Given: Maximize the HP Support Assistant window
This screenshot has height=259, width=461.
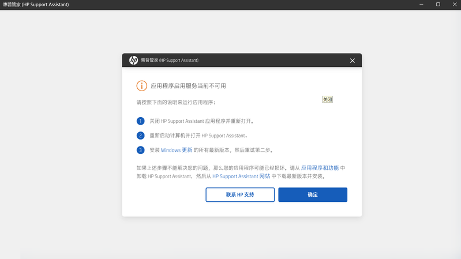Looking at the screenshot, I should pos(438,5).
